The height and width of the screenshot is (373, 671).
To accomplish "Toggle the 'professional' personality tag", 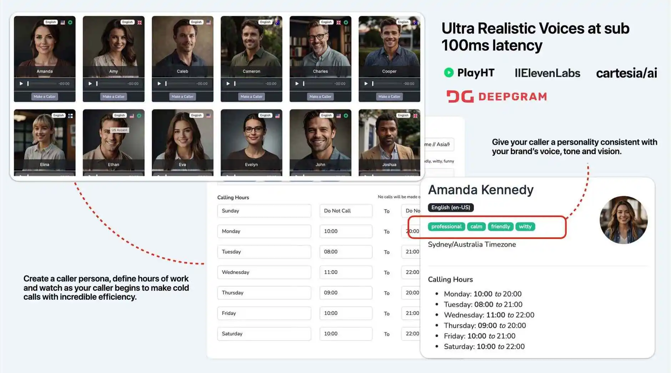I will pyautogui.click(x=446, y=226).
